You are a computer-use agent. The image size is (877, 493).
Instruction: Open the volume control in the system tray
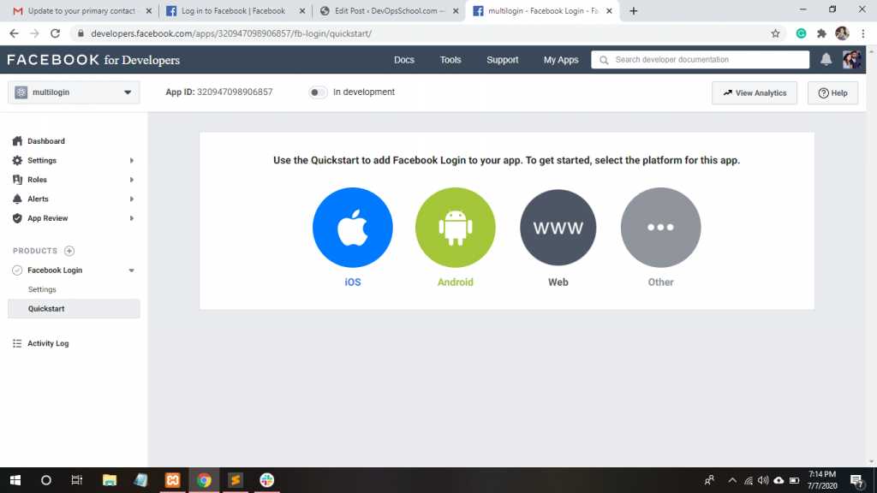pyautogui.click(x=763, y=480)
